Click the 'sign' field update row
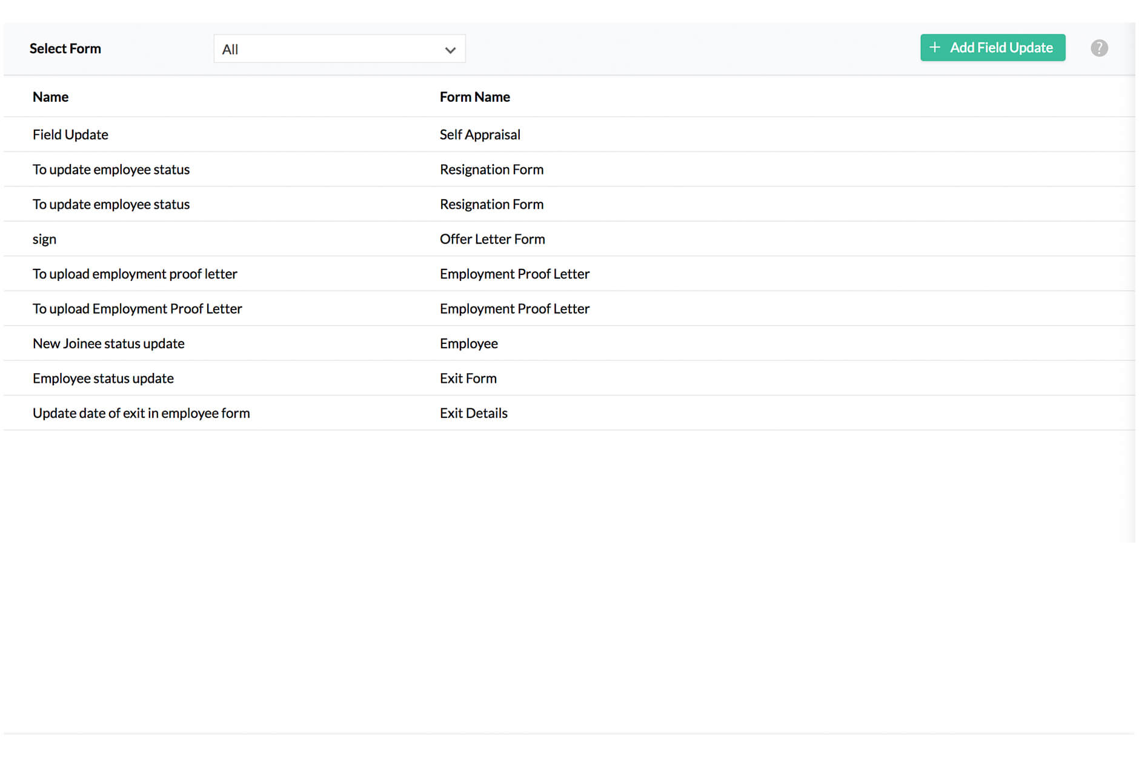 point(44,239)
